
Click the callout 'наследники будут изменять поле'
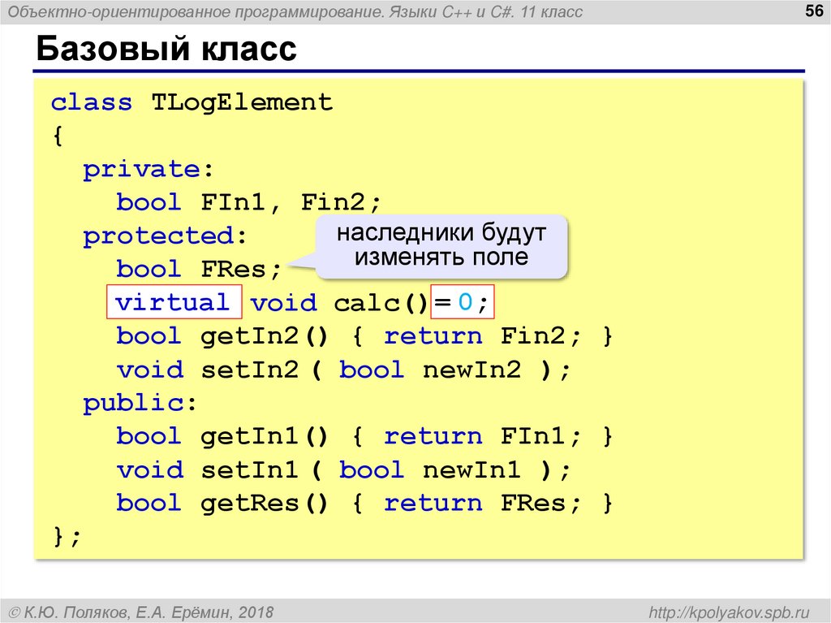pyautogui.click(x=441, y=245)
